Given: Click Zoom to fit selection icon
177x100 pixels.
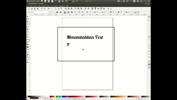Looking at the screenshot, I should pyautogui.click(x=66, y=9).
